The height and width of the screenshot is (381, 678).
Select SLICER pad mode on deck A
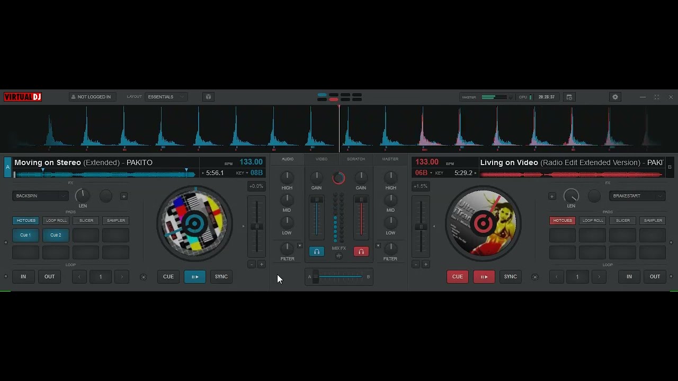click(x=86, y=221)
